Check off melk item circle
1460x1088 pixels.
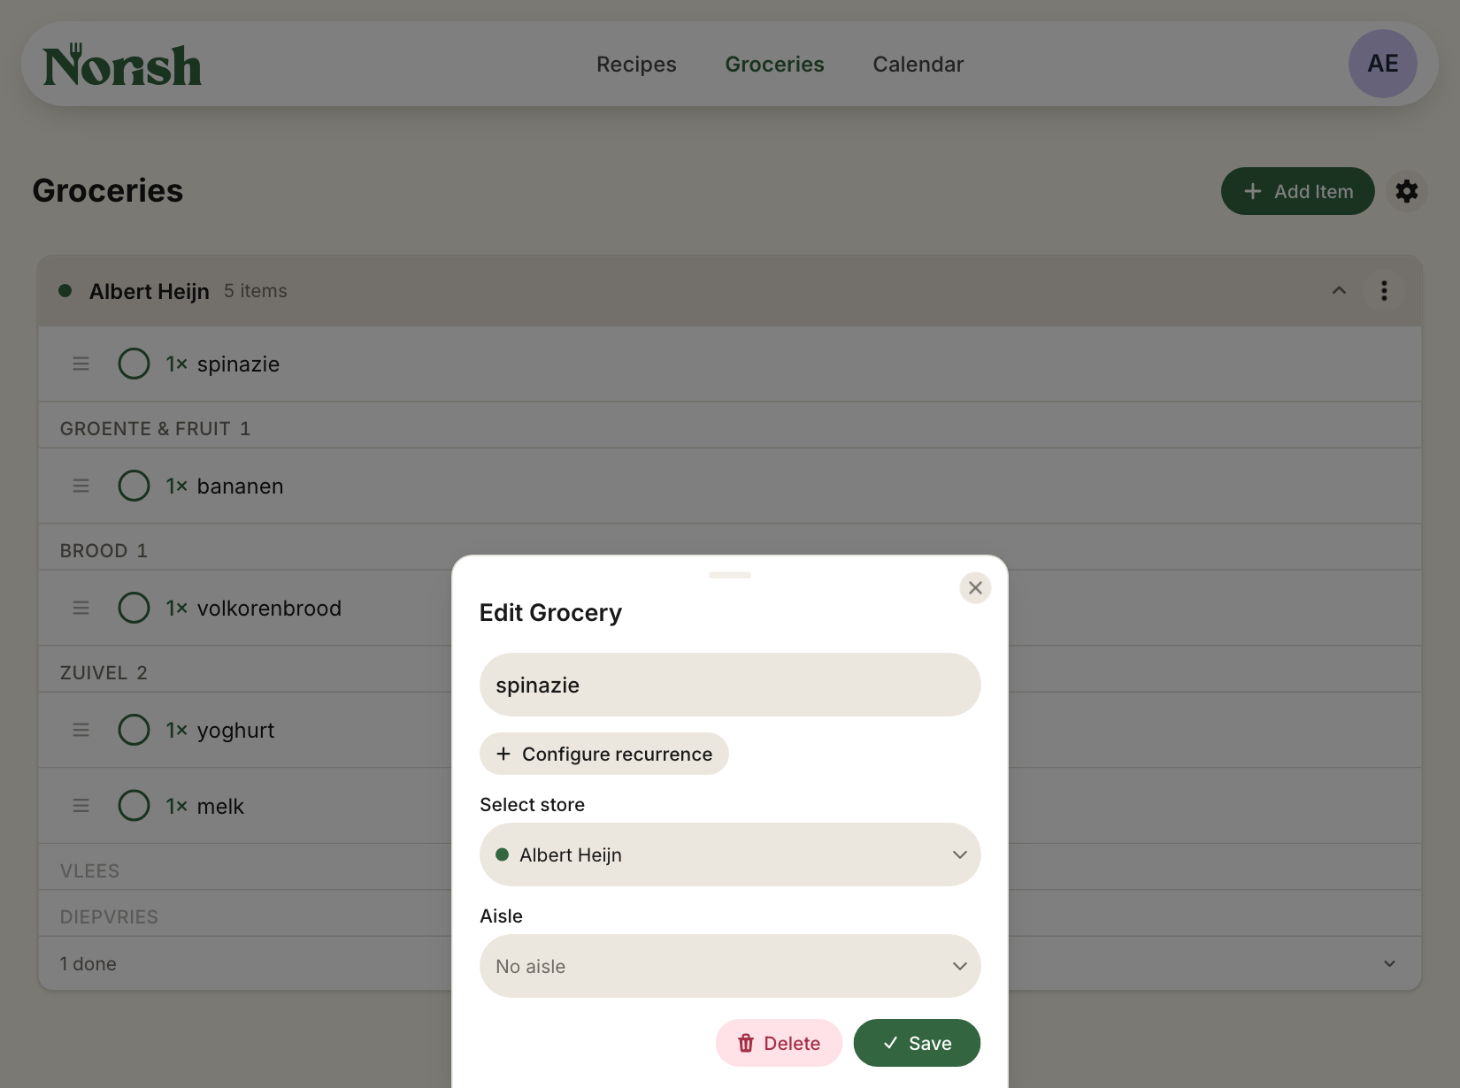point(134,806)
